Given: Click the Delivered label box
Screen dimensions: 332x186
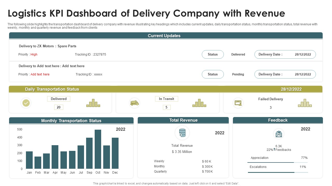Looking at the screenshot, I should pos(59,99).
